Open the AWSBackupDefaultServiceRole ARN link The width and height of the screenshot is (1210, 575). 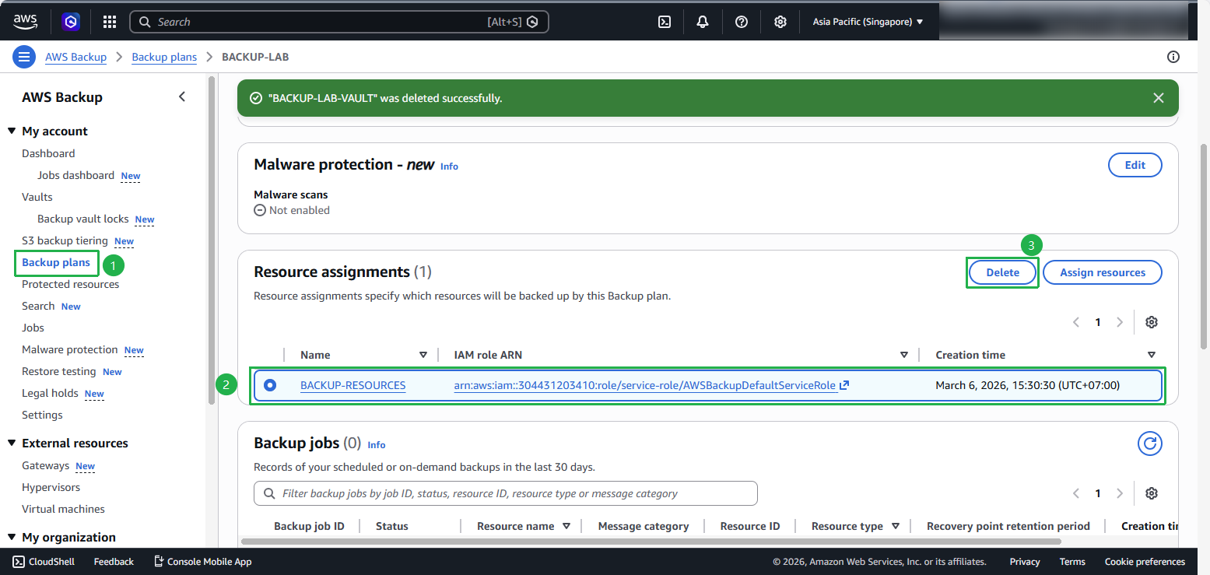click(645, 385)
